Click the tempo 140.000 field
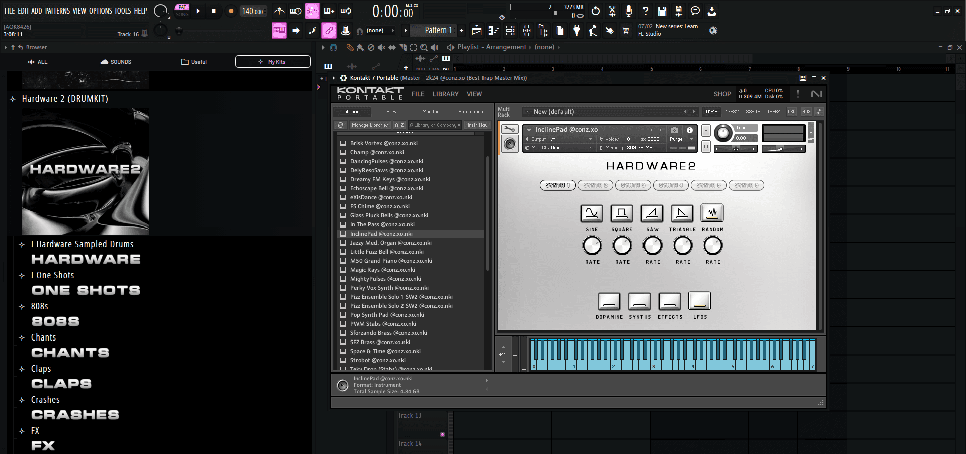This screenshot has width=966, height=454. coord(253,11)
